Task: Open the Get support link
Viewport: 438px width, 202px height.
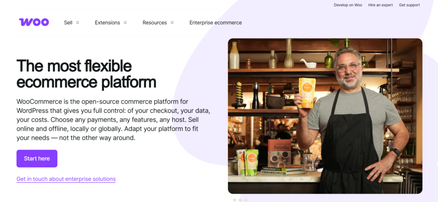Action: pyautogui.click(x=409, y=5)
